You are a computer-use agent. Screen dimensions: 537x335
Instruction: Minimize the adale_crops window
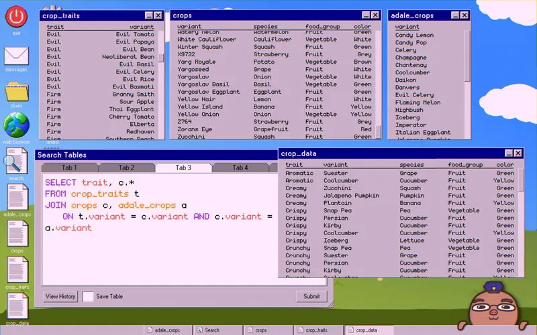(x=455, y=15)
